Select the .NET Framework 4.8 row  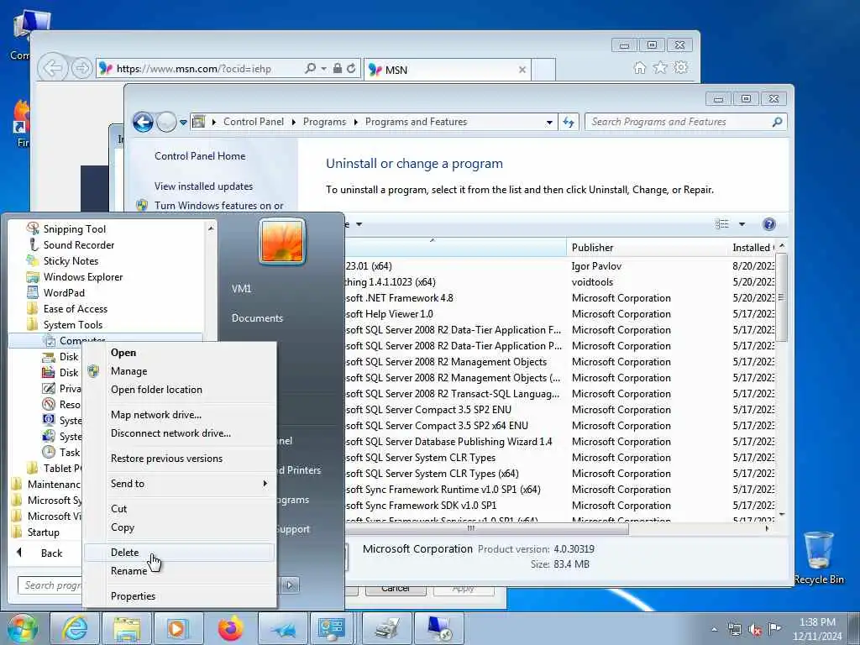(559, 298)
